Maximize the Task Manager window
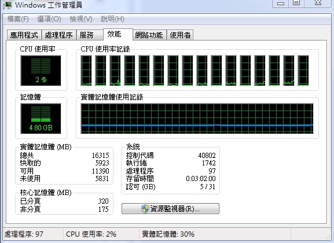 click(296, 3)
